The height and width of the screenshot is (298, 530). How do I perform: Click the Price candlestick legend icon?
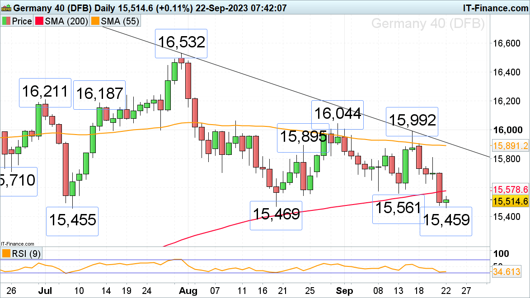(x=6, y=21)
